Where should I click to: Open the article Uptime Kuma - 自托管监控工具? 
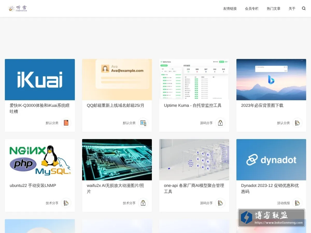pos(193,105)
